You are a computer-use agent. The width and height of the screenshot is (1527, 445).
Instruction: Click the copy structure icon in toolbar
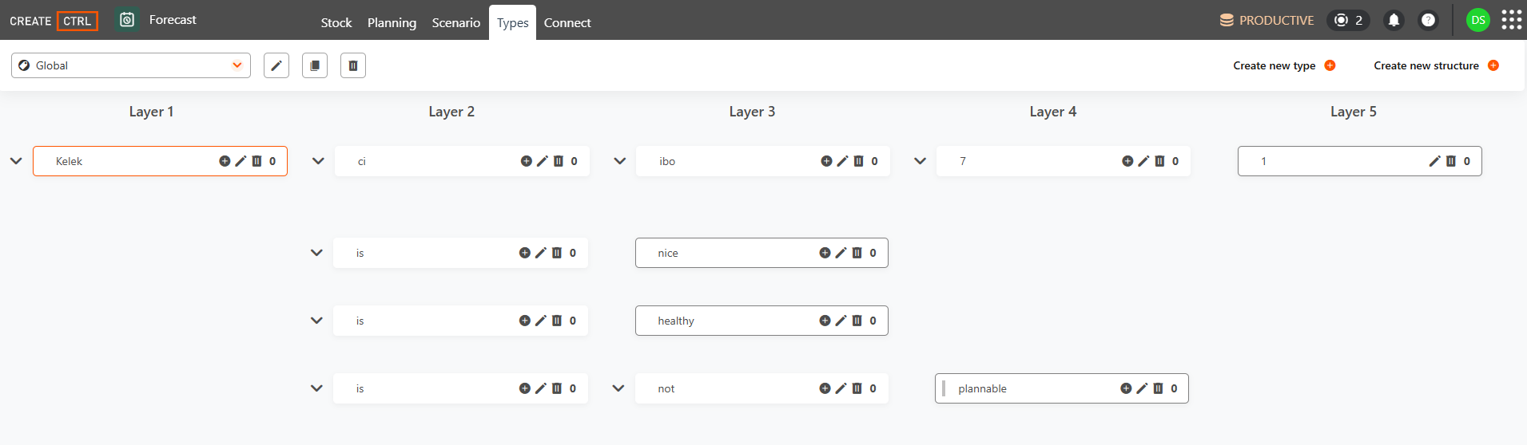coord(315,65)
